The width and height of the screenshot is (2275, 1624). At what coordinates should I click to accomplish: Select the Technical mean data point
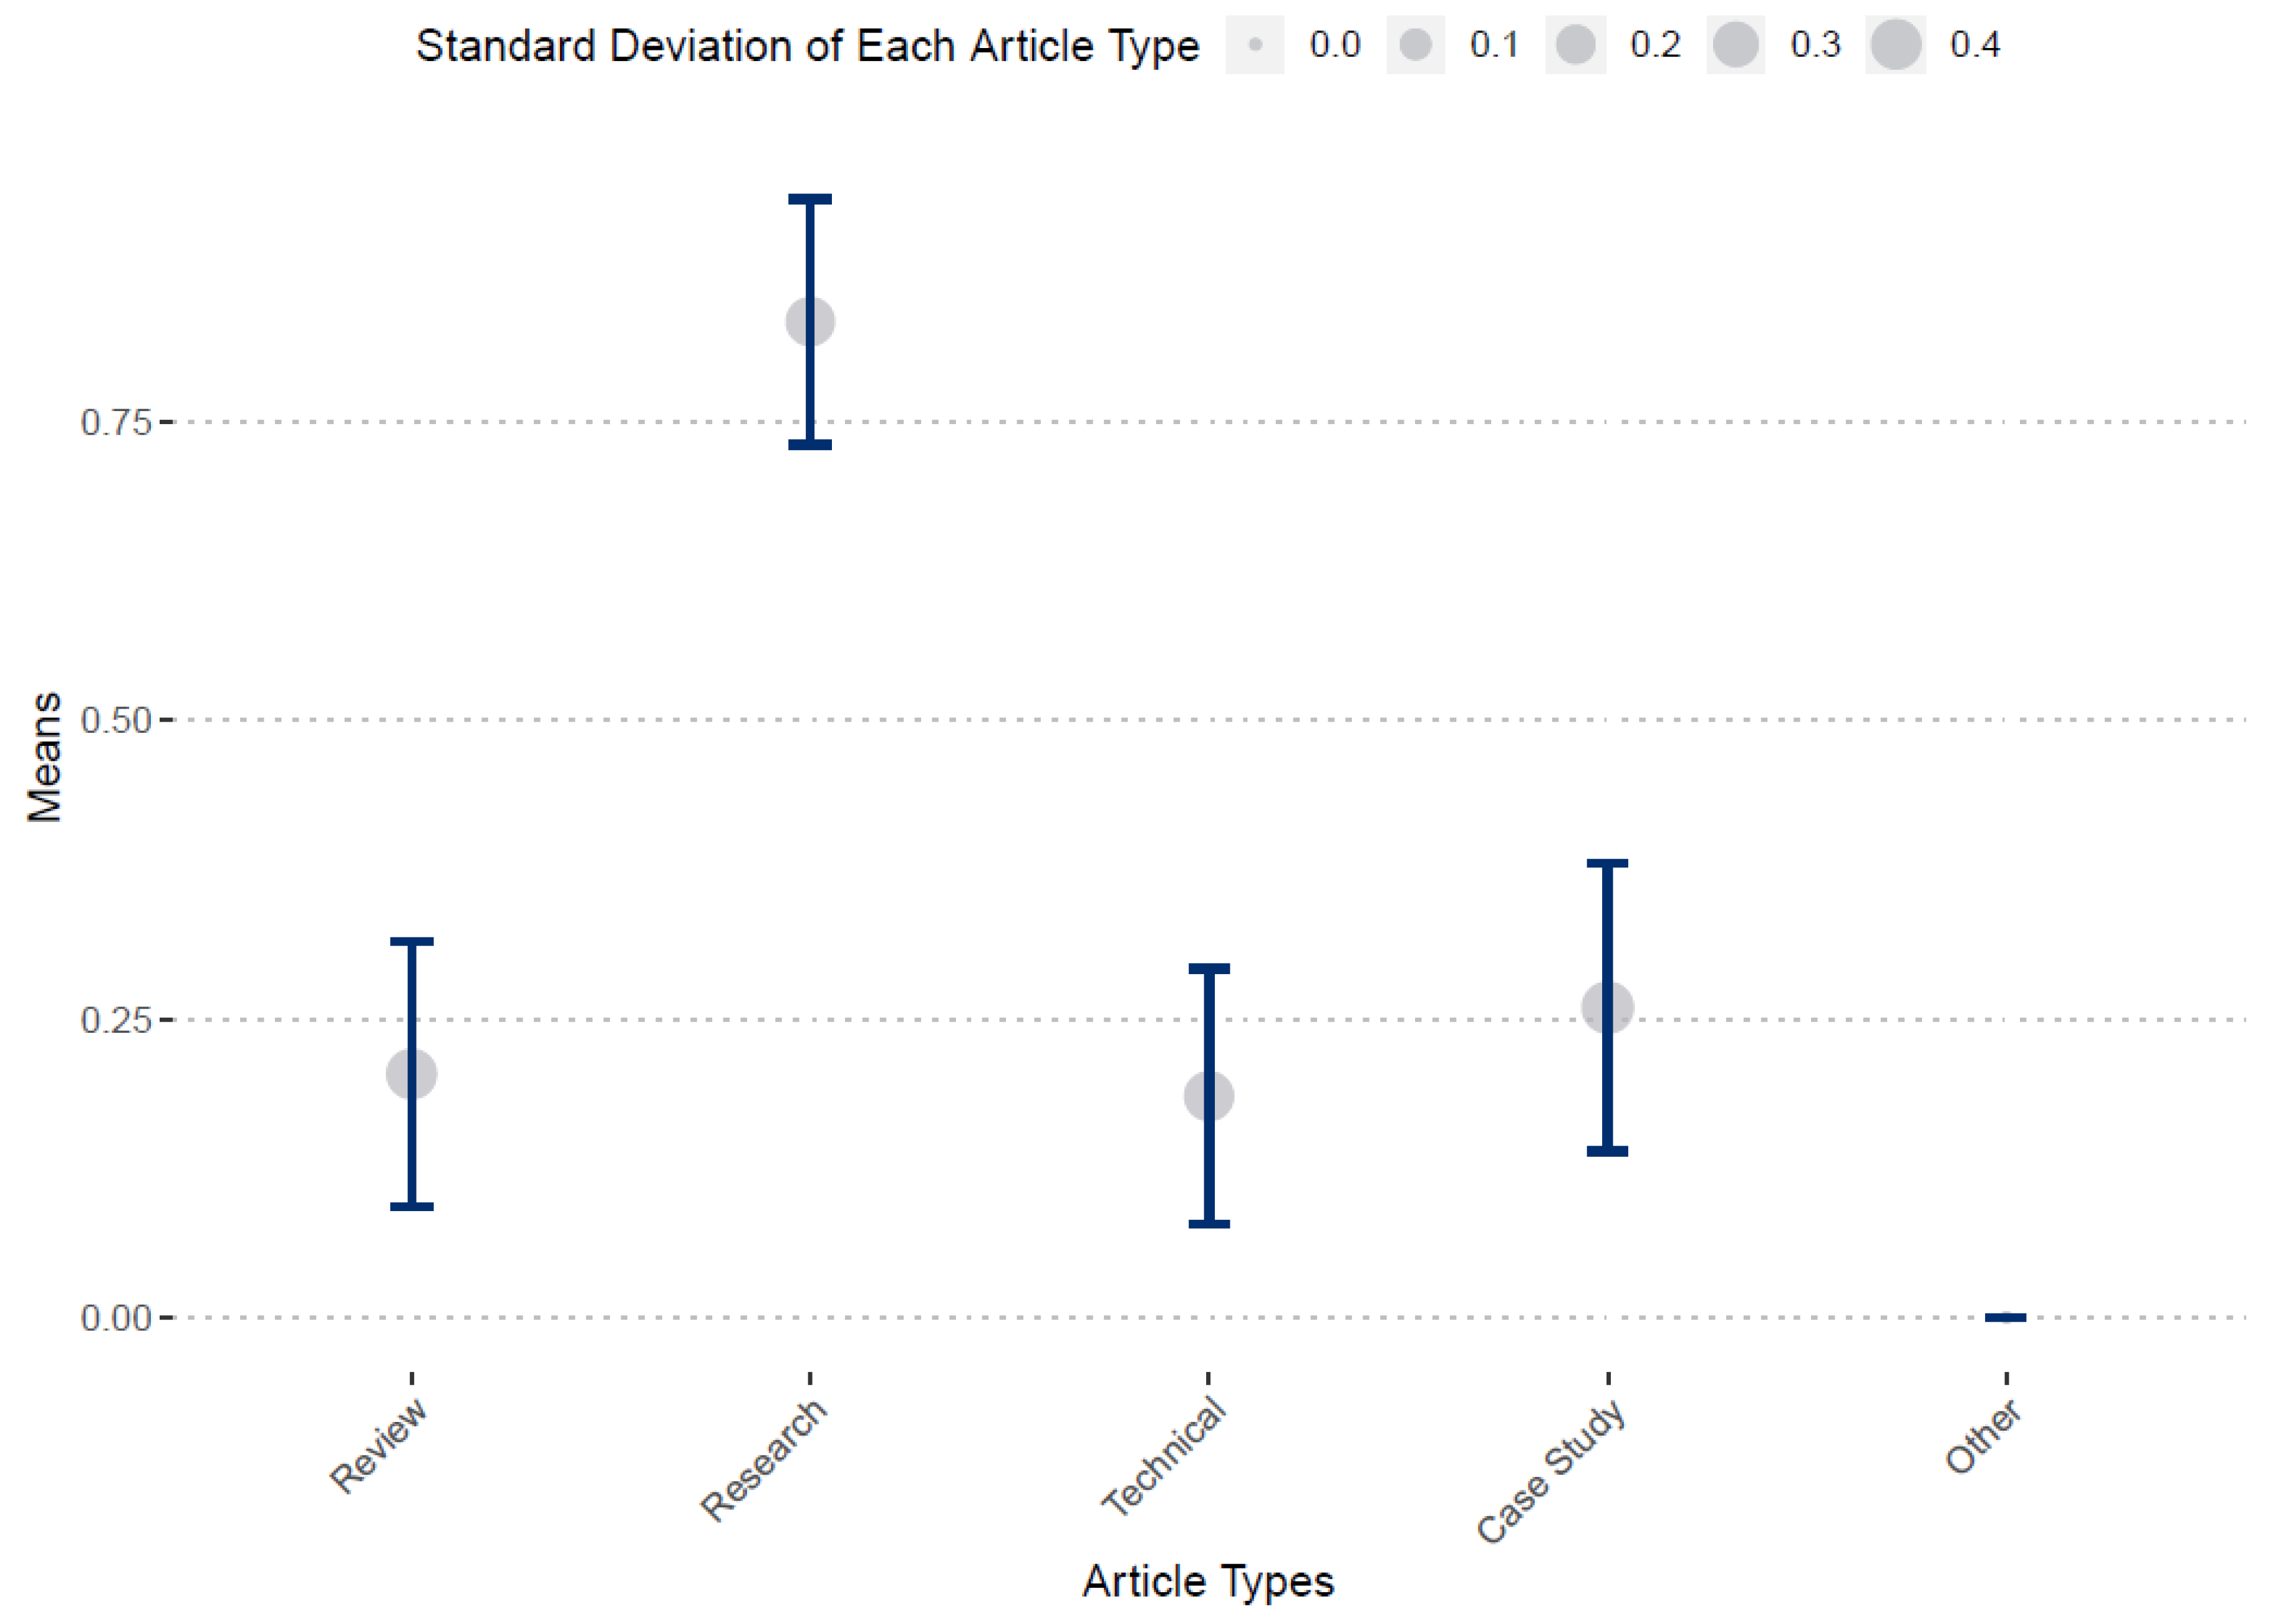[x=1209, y=1096]
